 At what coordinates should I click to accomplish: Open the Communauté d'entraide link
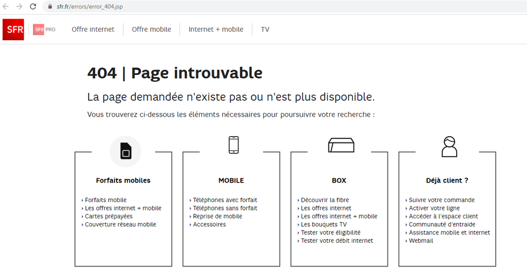[442, 224]
